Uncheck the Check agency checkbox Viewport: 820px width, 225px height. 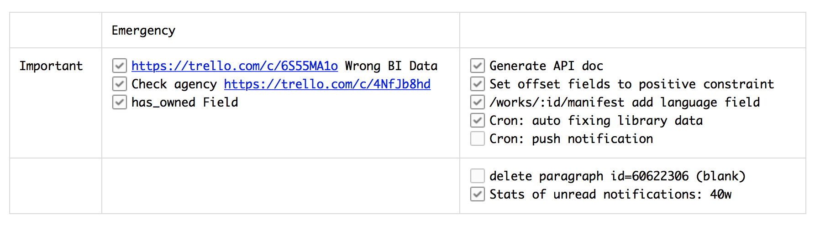point(120,84)
